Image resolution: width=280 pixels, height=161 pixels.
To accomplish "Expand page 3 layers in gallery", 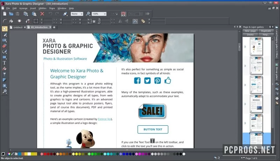I will coord(245,85).
